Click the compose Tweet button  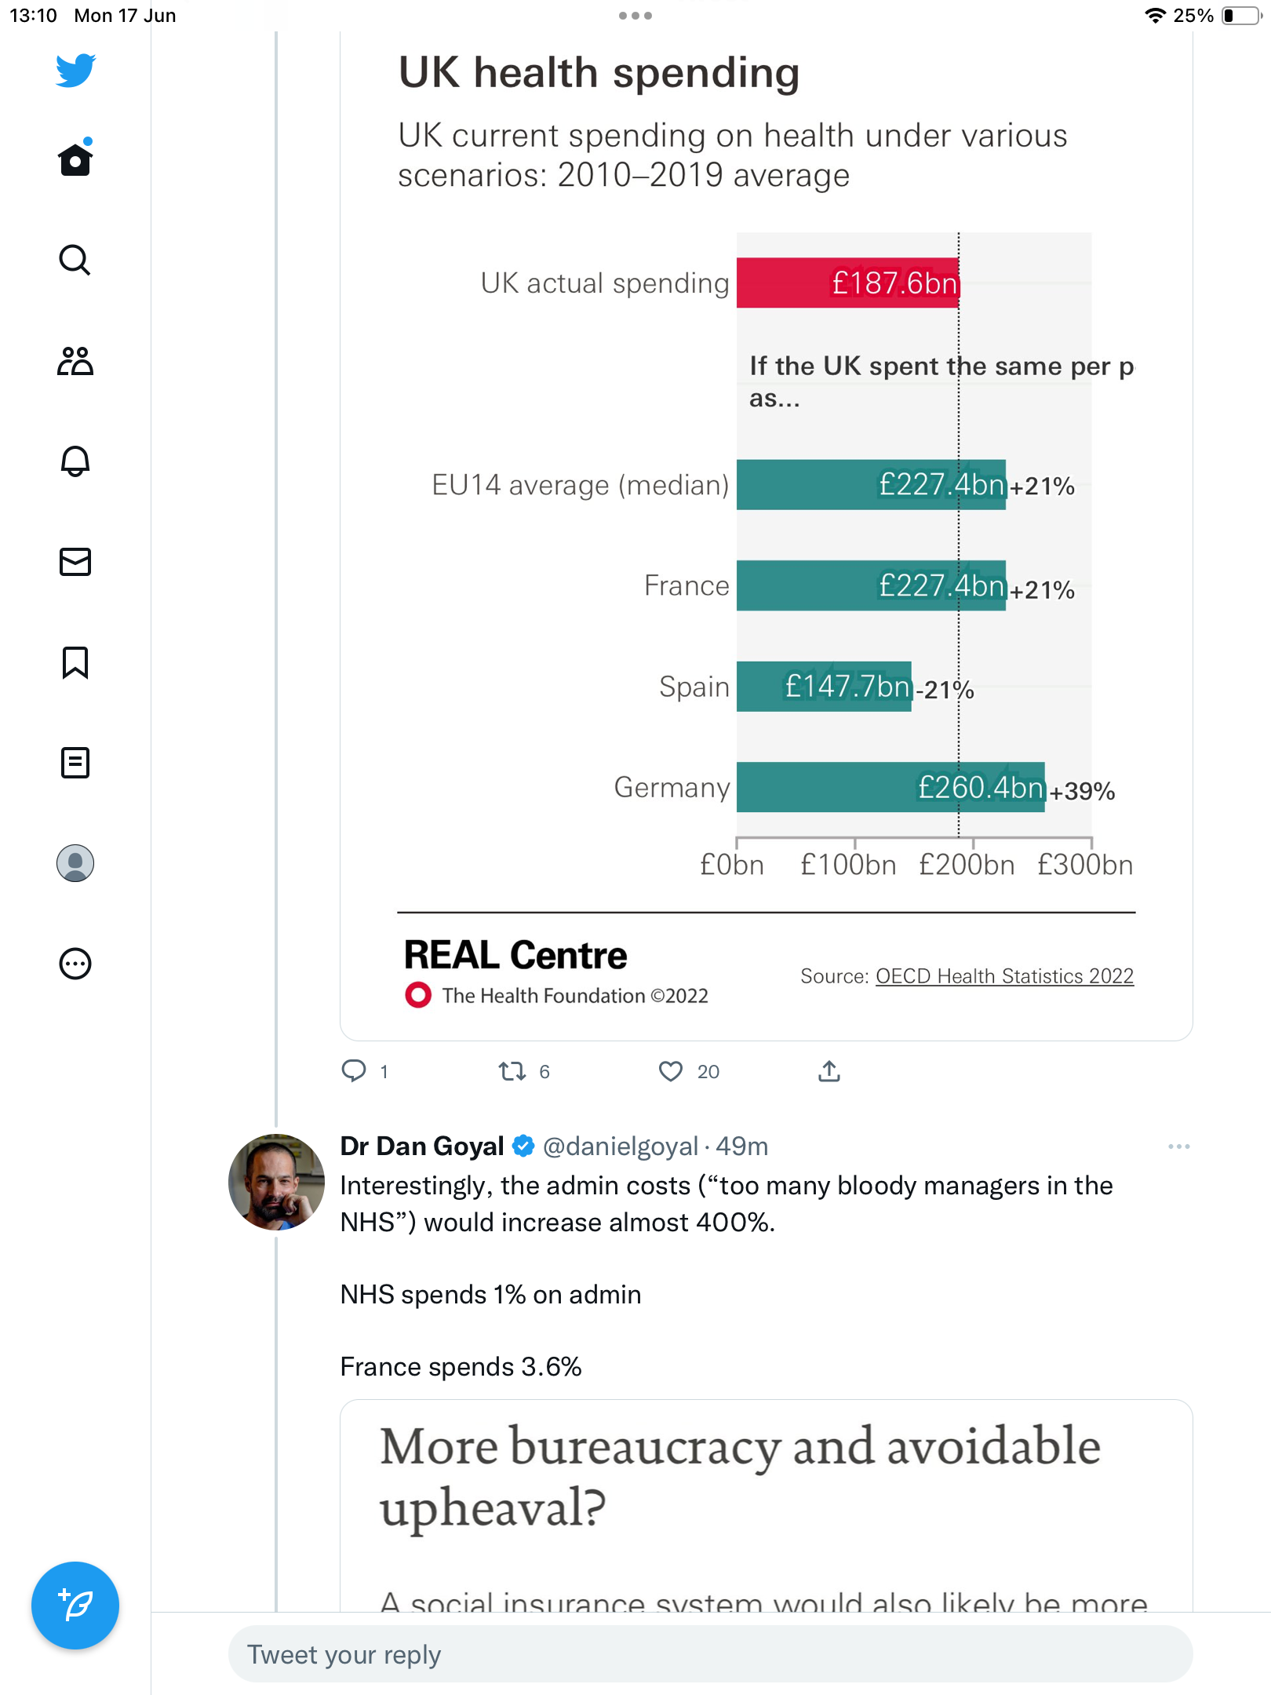coord(75,1606)
